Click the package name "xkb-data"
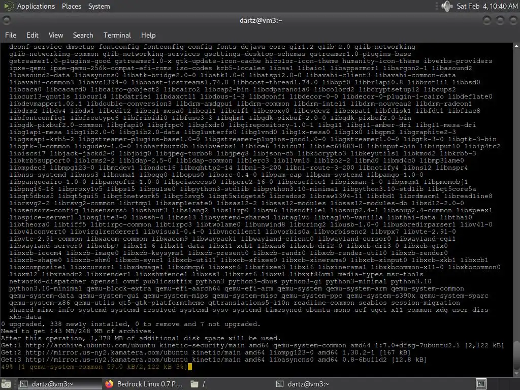 [x=25, y=317]
